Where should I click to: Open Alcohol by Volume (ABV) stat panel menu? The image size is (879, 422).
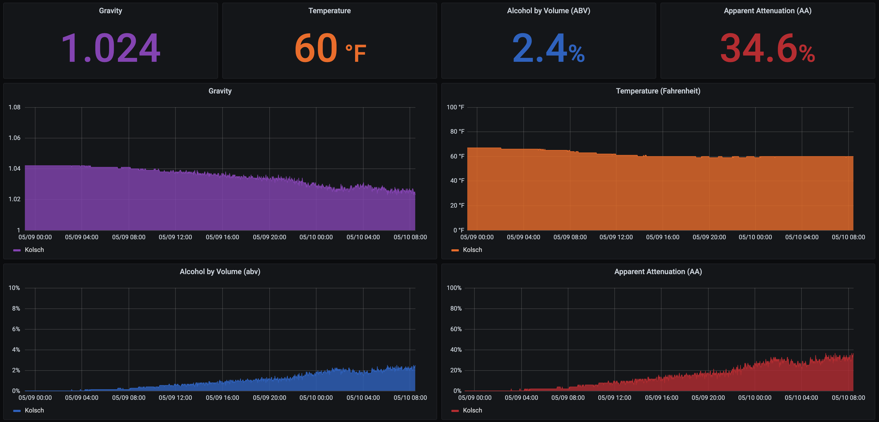(x=548, y=11)
